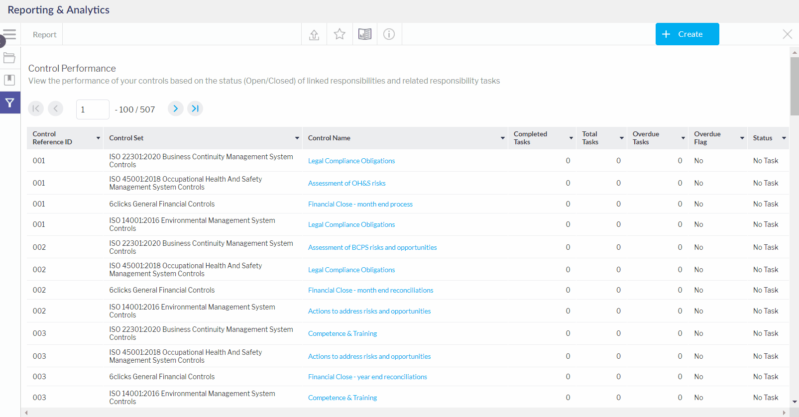Open the Control Set column dropdown arrow
Viewport: 799px width, 417px height.
[x=297, y=138]
